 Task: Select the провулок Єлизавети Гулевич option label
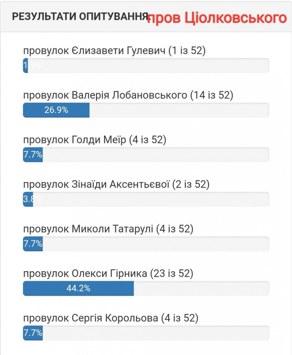click(114, 51)
